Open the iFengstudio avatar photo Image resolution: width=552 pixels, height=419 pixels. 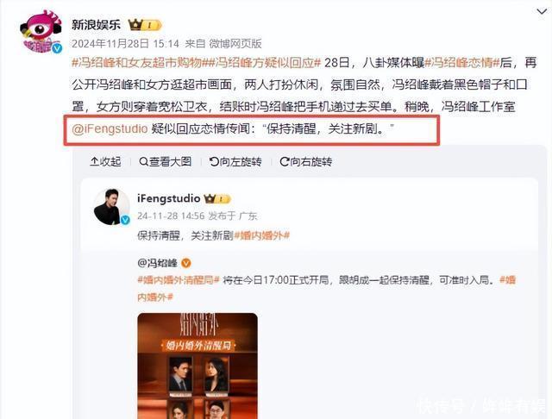pyautogui.click(x=111, y=207)
